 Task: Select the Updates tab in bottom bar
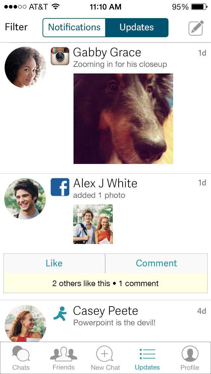click(x=147, y=358)
